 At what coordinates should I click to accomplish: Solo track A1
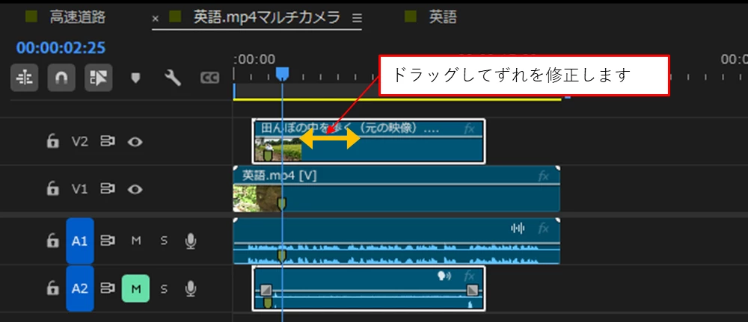164,241
